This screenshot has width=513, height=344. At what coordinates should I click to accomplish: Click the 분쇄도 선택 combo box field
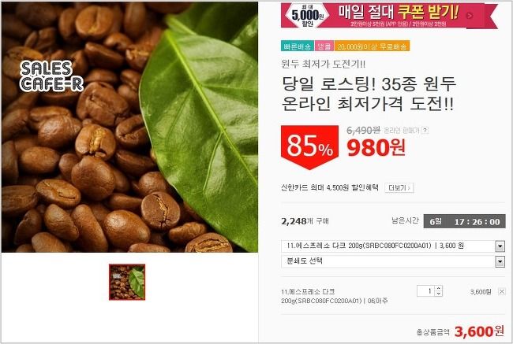pyautogui.click(x=393, y=261)
